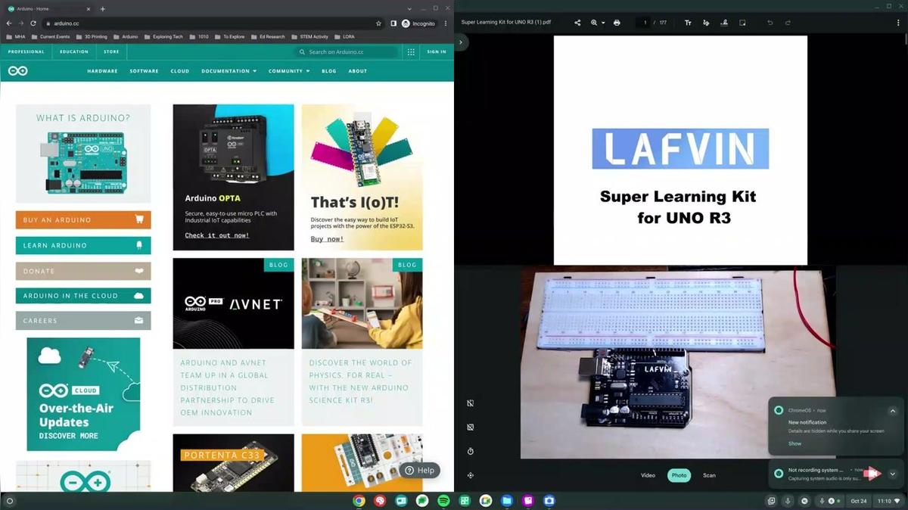
Task: Click the share icon in PDF toolbar
Action: pyautogui.click(x=577, y=23)
